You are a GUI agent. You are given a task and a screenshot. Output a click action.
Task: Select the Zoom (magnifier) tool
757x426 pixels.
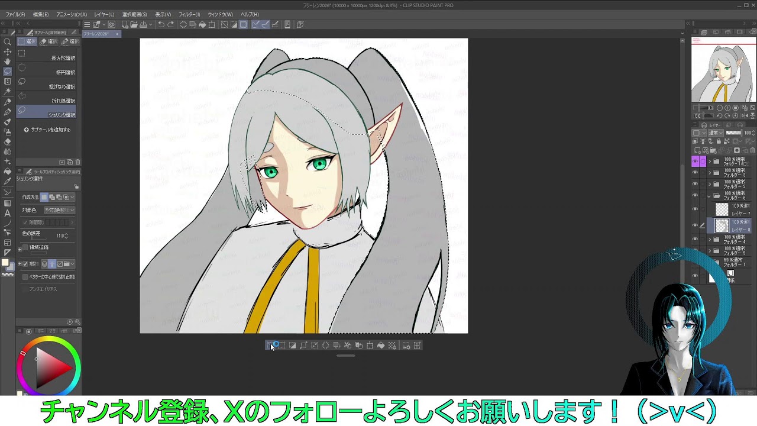[x=7, y=42]
